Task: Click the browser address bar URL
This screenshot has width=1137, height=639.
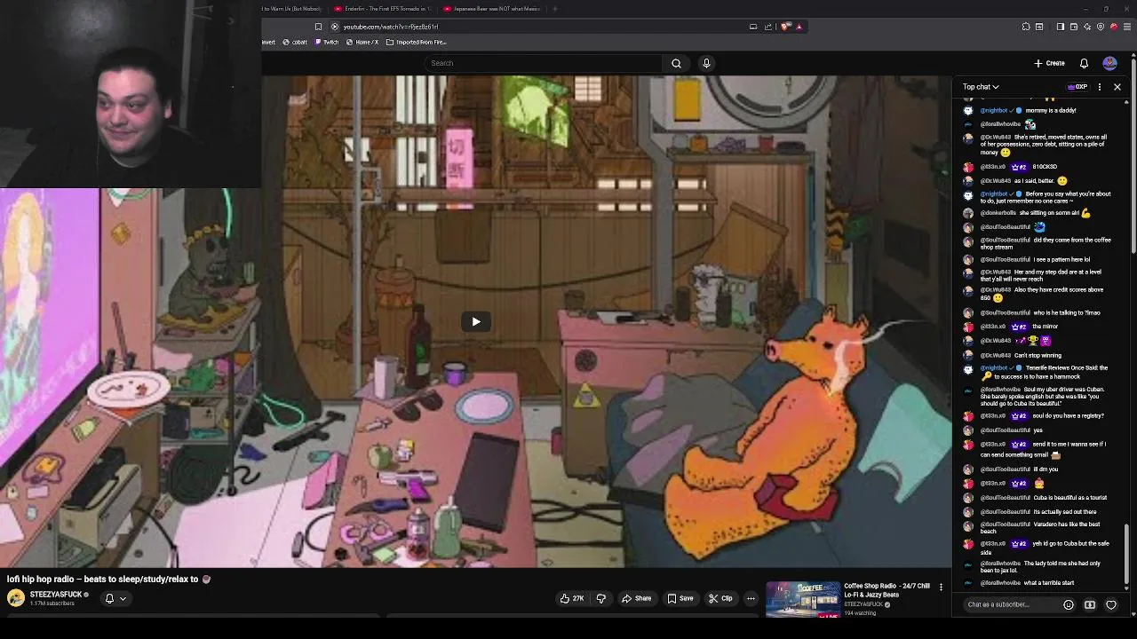Action: coord(391,27)
